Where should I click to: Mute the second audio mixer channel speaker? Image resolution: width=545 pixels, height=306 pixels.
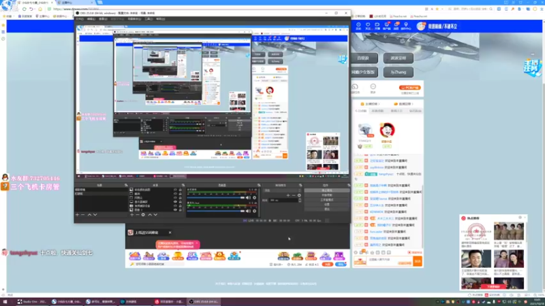click(x=248, y=211)
